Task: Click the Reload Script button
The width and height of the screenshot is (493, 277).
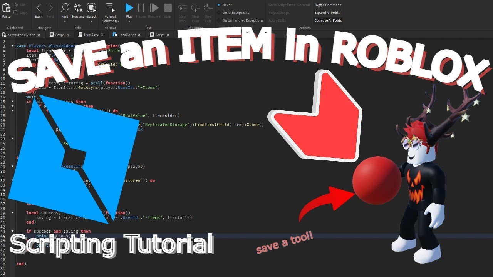Action: point(279,13)
